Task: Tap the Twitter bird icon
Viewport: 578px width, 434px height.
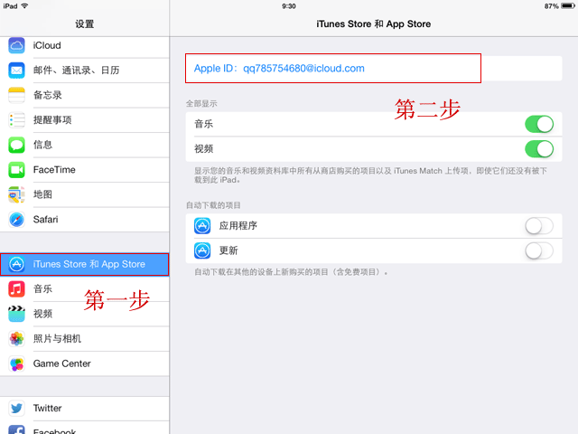Action: (16, 408)
